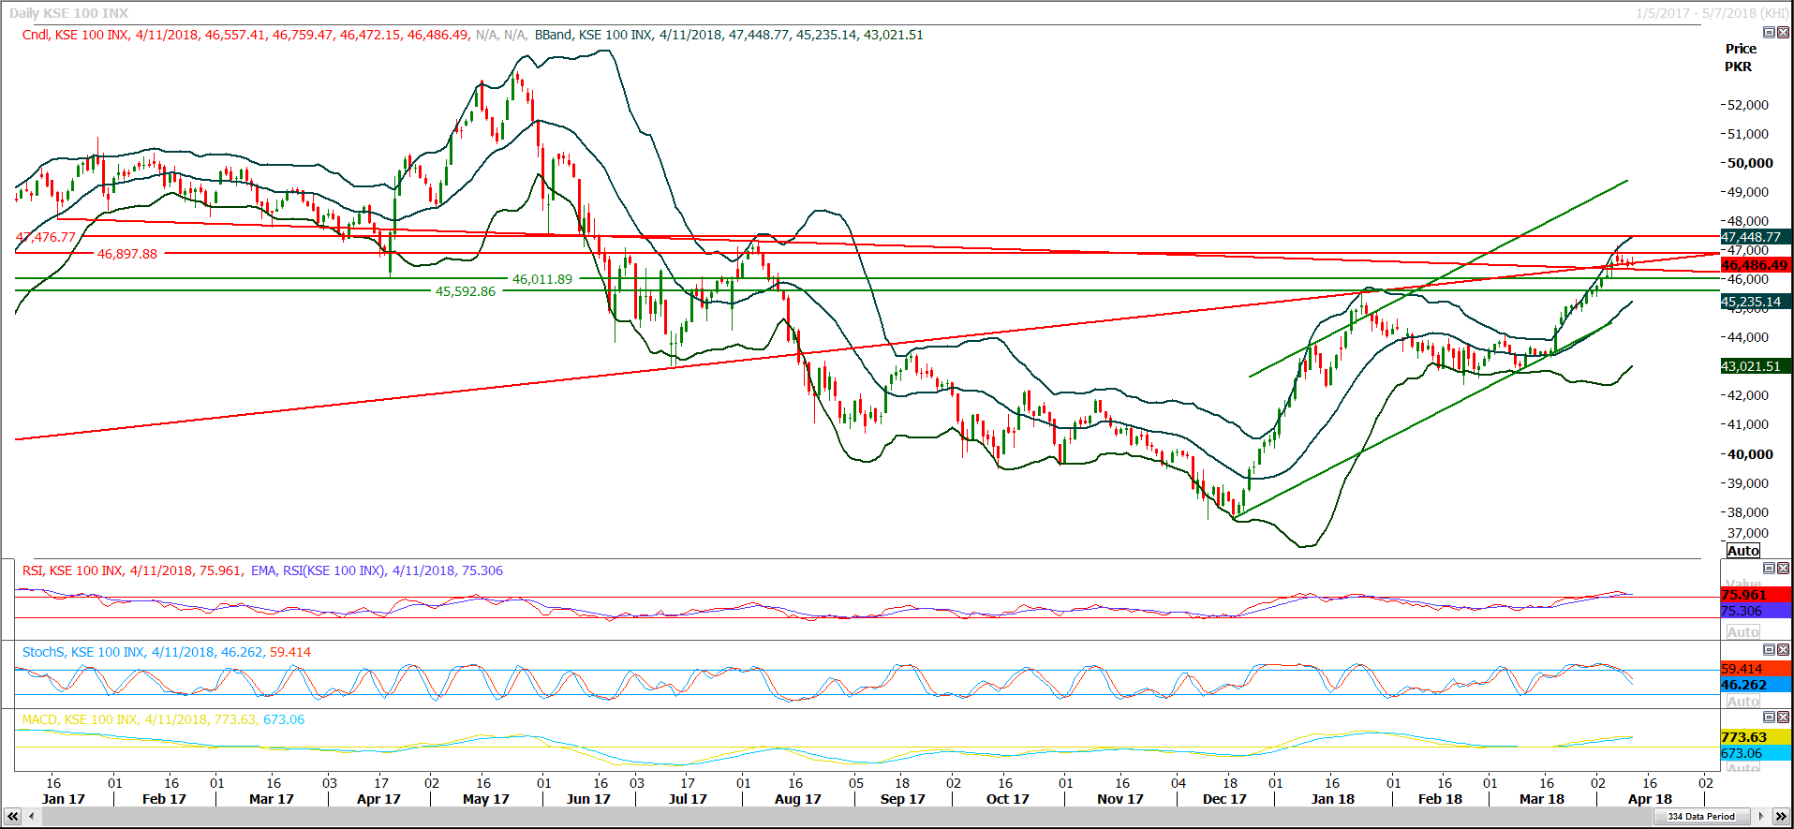The image size is (1794, 829).
Task: Click the 46,011.89 support line label
Action: 541,279
